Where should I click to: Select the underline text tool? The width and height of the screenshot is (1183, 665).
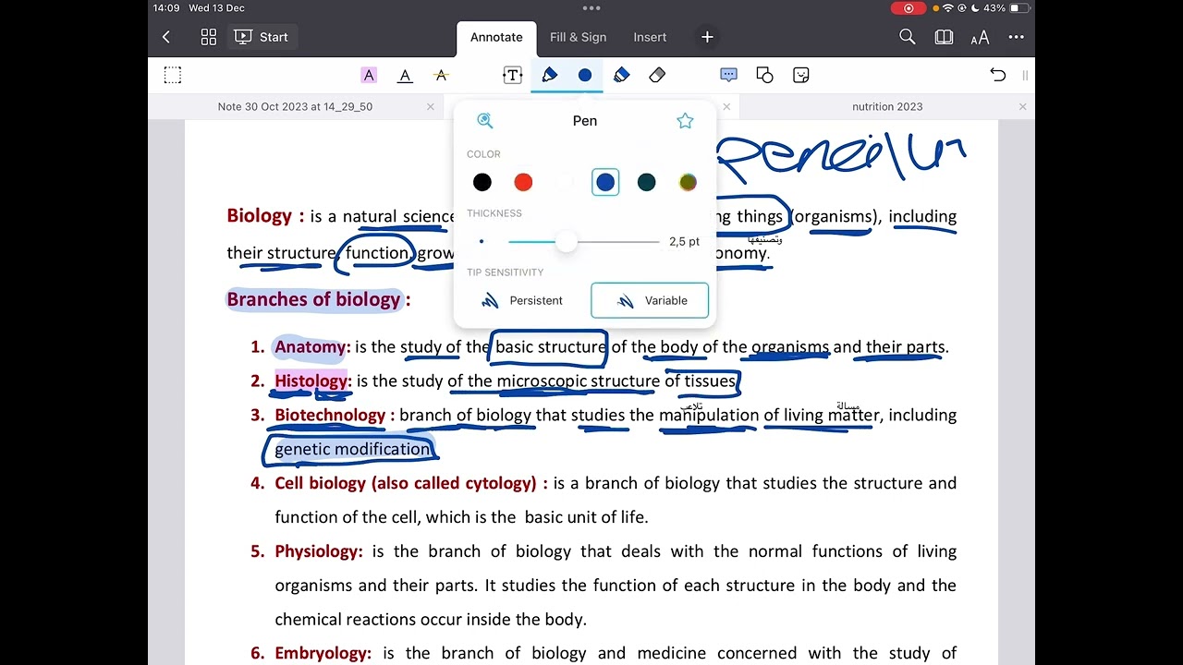click(405, 75)
